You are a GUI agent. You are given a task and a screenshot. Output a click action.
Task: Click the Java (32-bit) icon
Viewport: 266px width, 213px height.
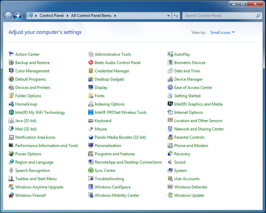[11, 120]
